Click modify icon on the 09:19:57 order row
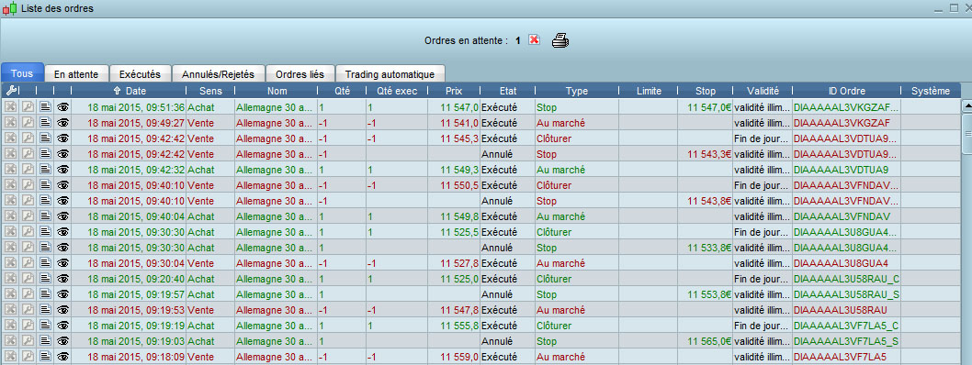This screenshot has height=365, width=972. (x=28, y=293)
